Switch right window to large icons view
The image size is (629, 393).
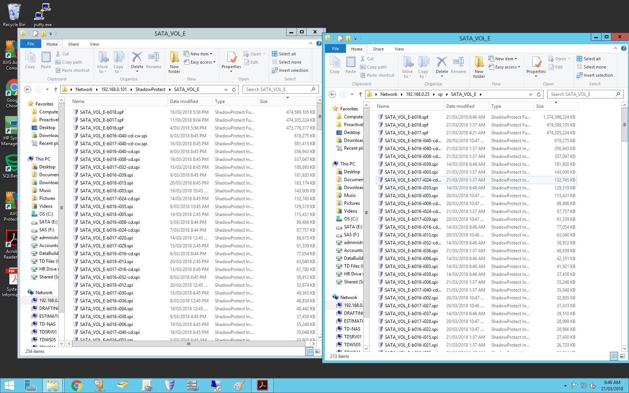pos(622,356)
